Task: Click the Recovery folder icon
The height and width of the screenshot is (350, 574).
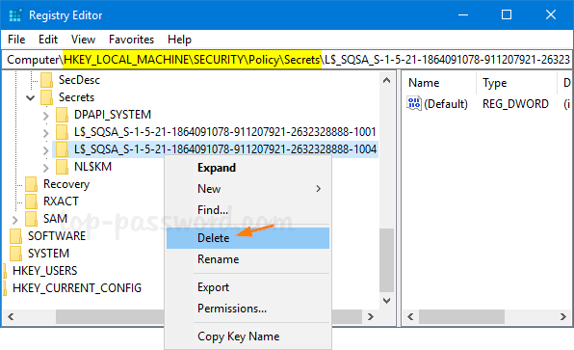Action: (31, 184)
